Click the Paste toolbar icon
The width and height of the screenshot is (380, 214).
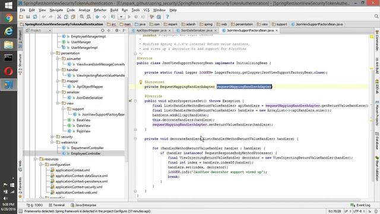point(73,17)
